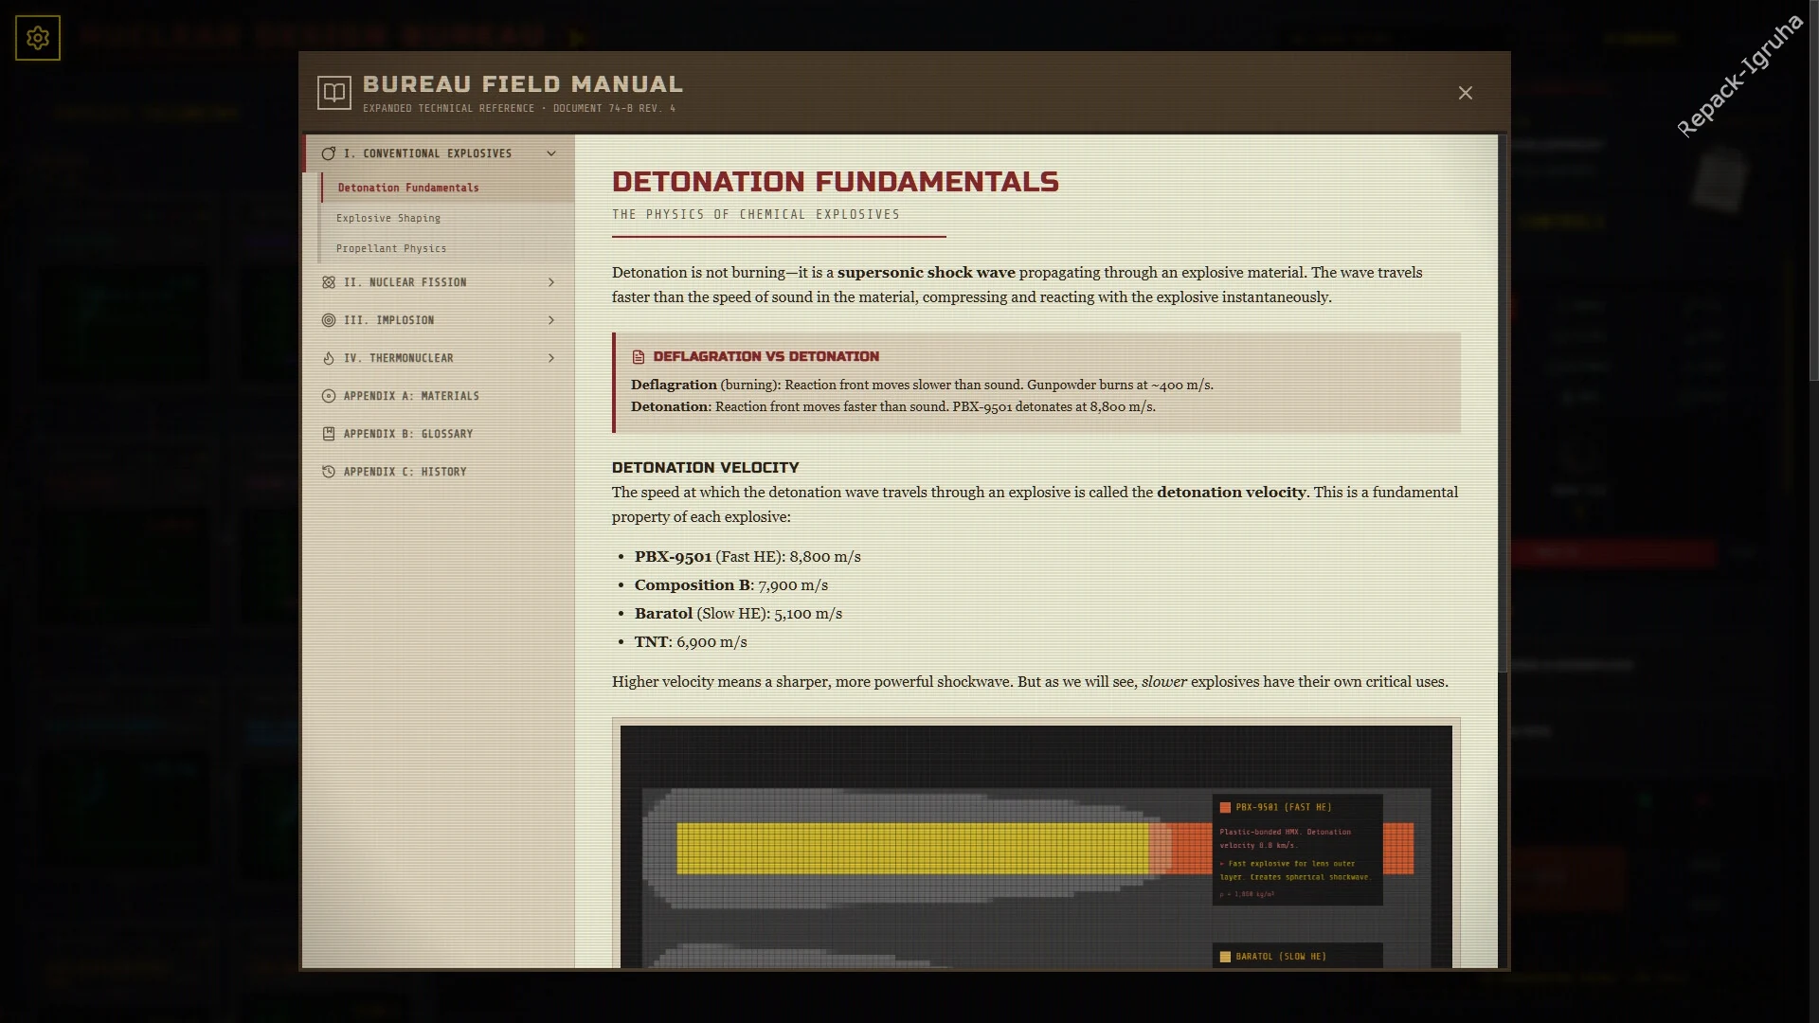The width and height of the screenshot is (1819, 1023).
Task: Open III. Implosion chapter
Action: 439,320
